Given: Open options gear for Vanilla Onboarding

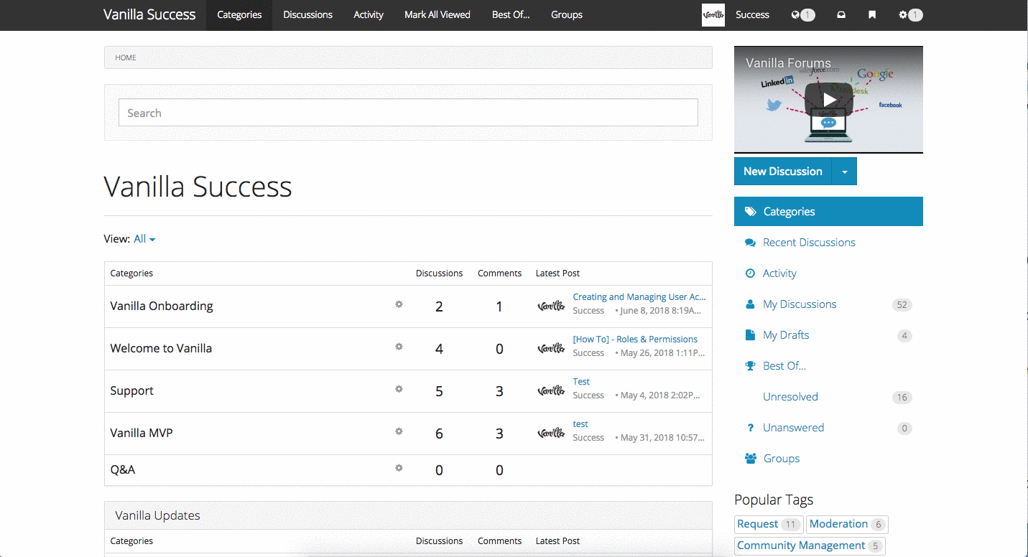Looking at the screenshot, I should pyautogui.click(x=399, y=304).
